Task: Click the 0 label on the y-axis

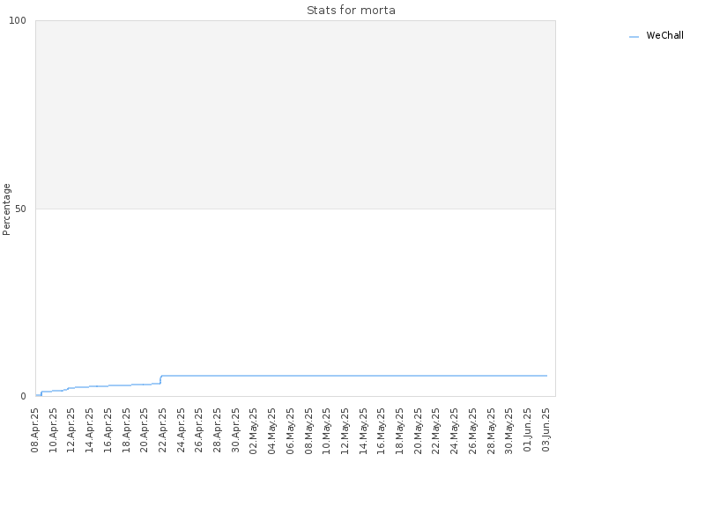Action: 24,396
